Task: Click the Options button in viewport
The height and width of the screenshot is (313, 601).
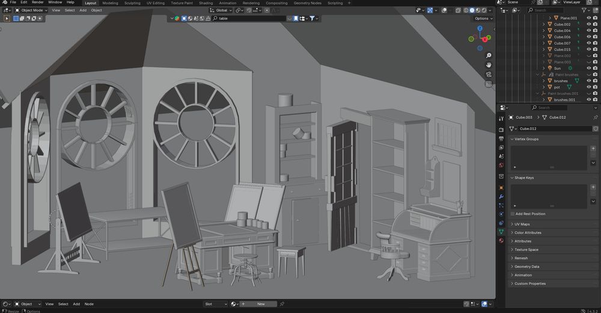Action: click(x=483, y=19)
